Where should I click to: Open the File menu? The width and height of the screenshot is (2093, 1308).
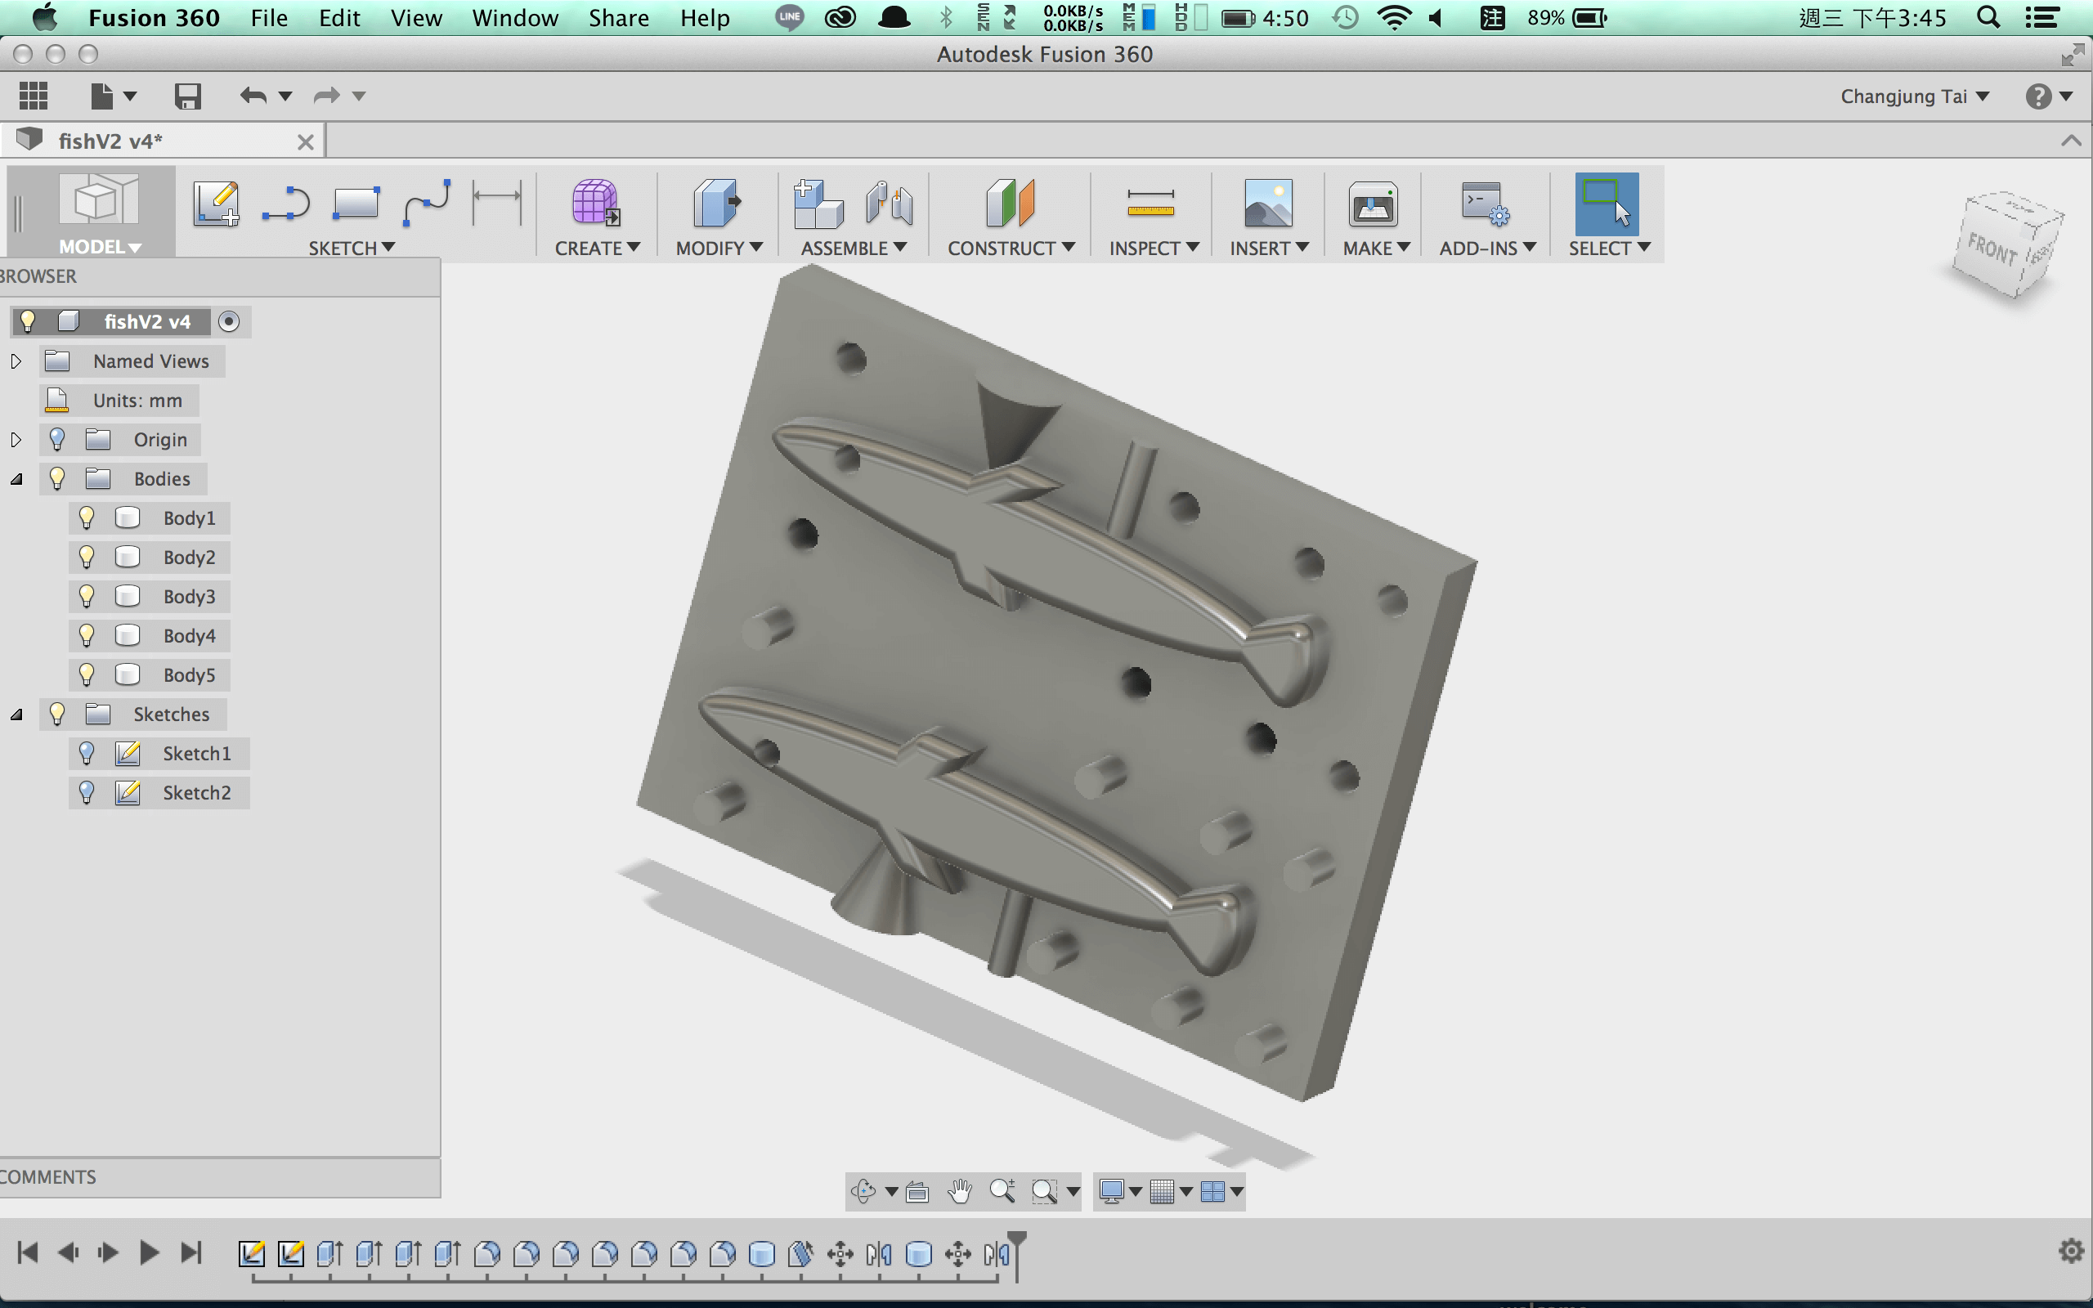coord(269,17)
